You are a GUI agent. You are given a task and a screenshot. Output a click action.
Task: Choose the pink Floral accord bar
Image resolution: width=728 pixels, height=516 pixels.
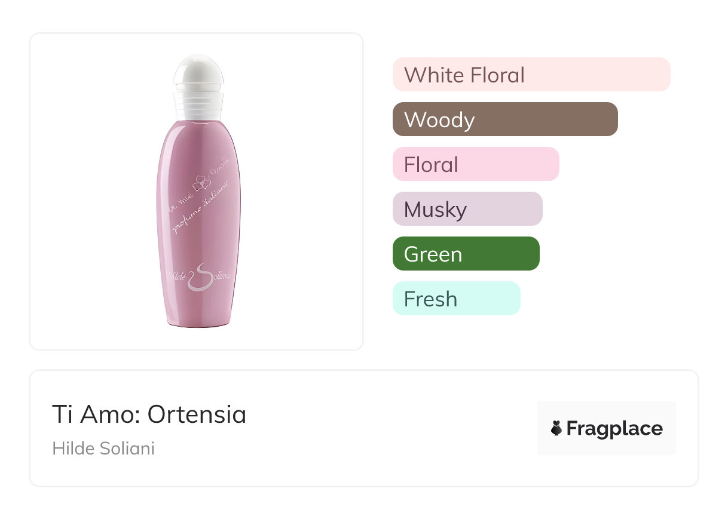476,164
